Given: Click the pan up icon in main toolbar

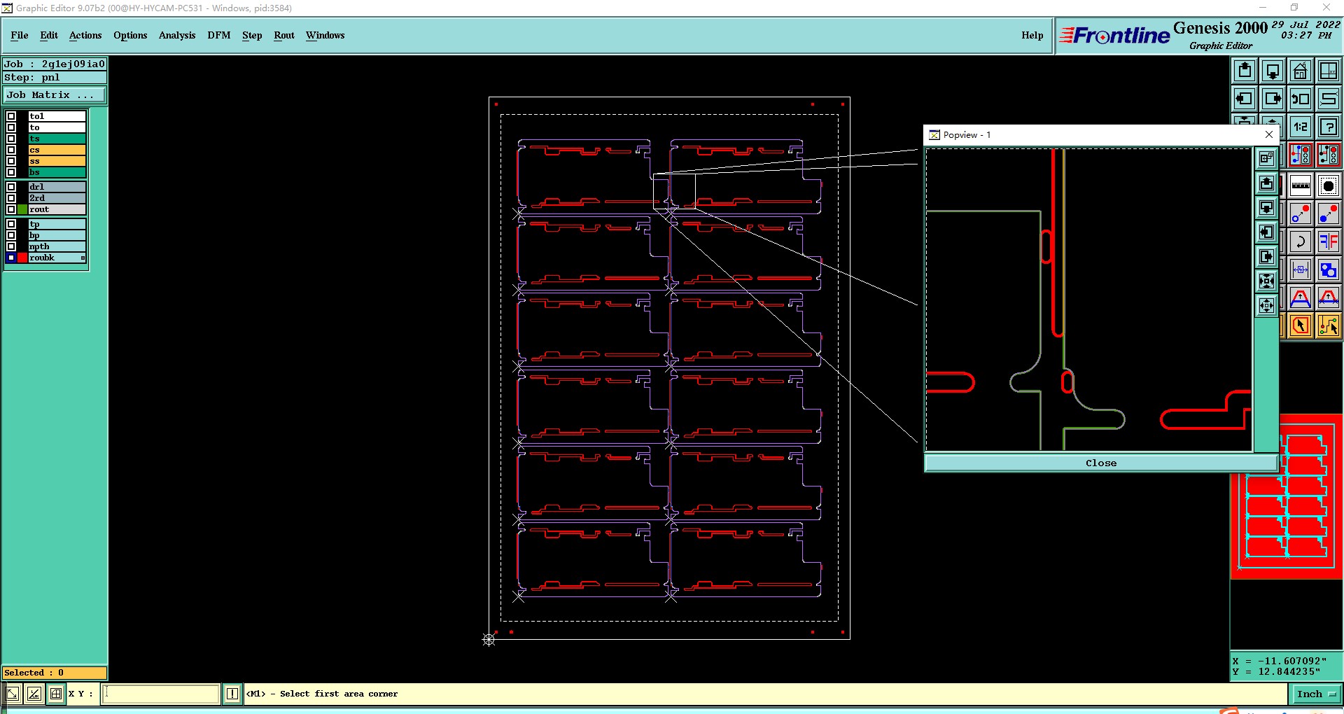Looking at the screenshot, I should click(x=1245, y=71).
